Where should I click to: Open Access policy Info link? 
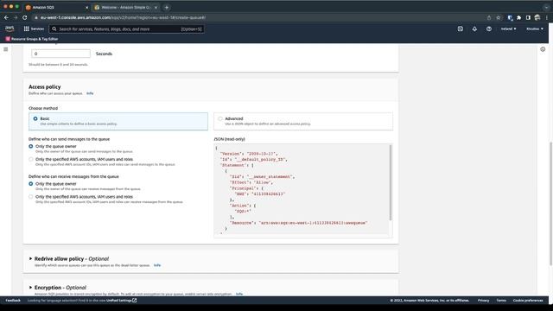tap(90, 93)
